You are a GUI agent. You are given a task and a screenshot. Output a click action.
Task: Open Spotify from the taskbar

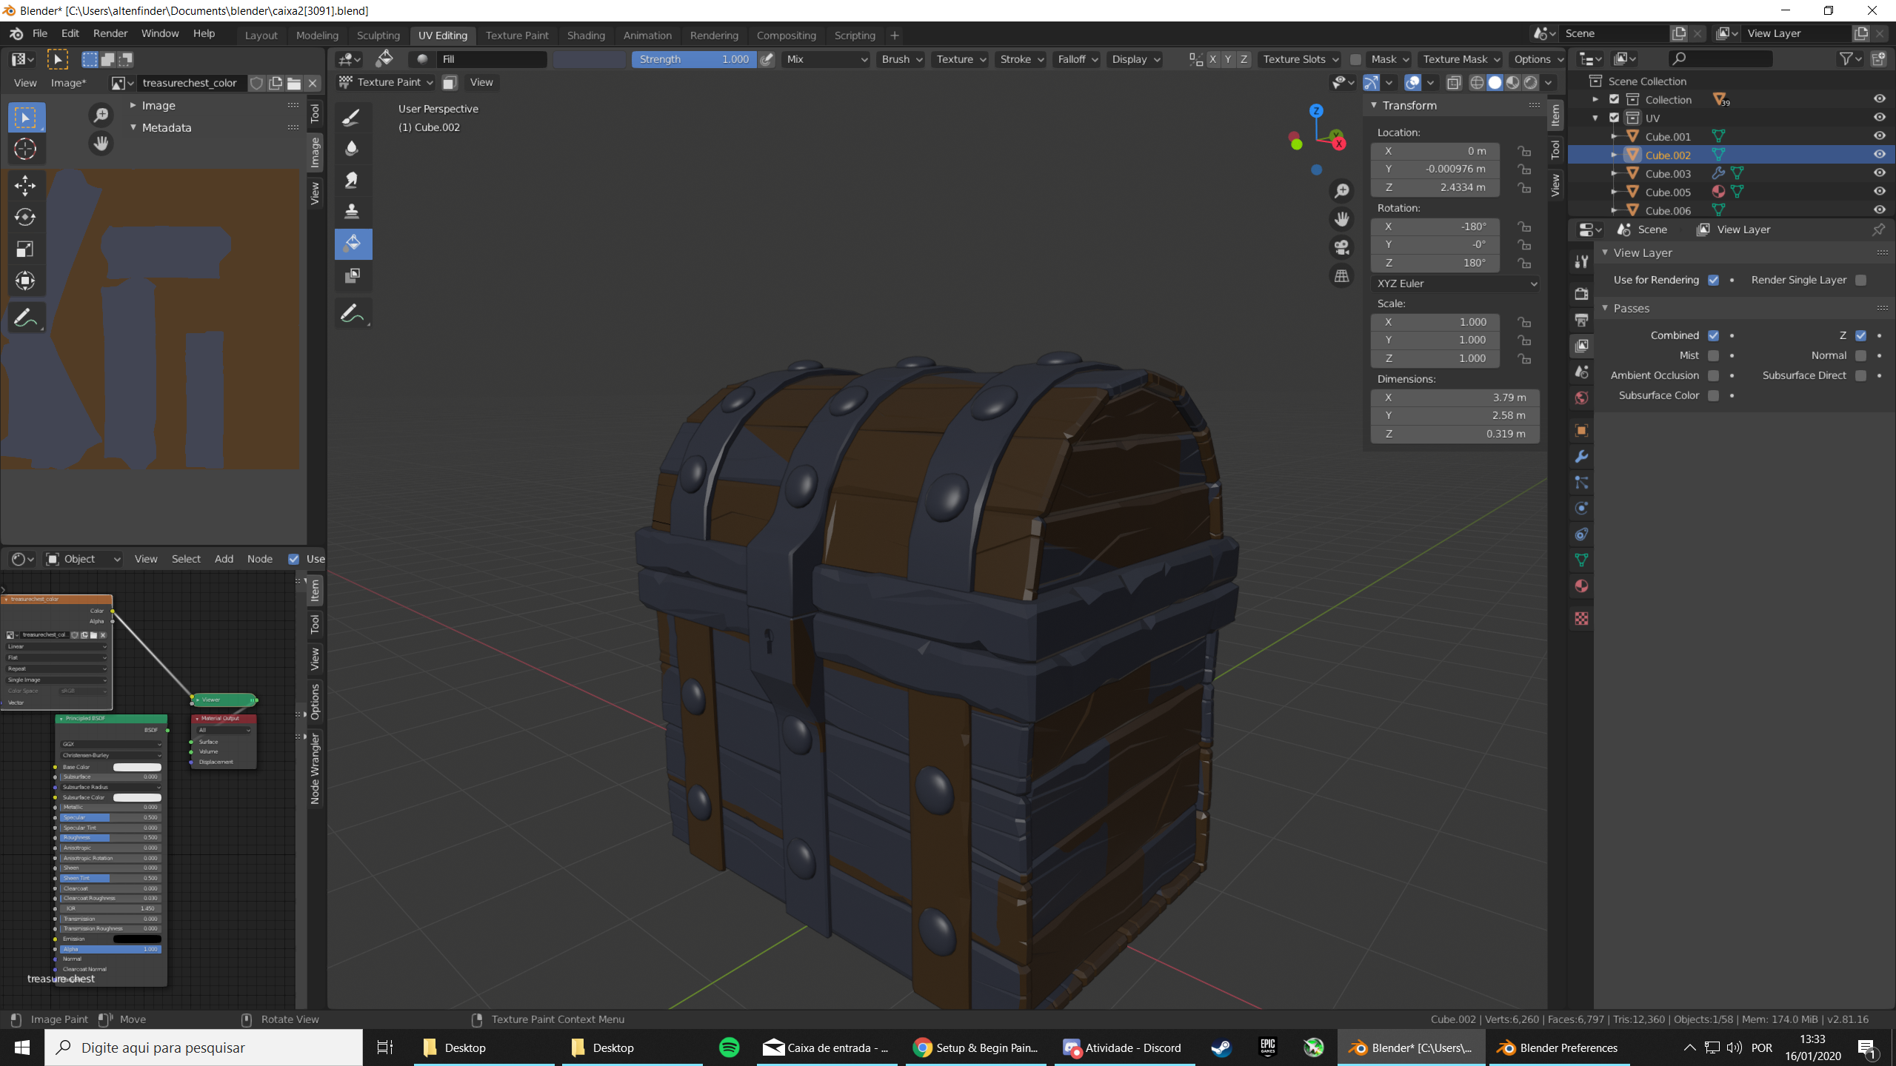click(x=729, y=1047)
